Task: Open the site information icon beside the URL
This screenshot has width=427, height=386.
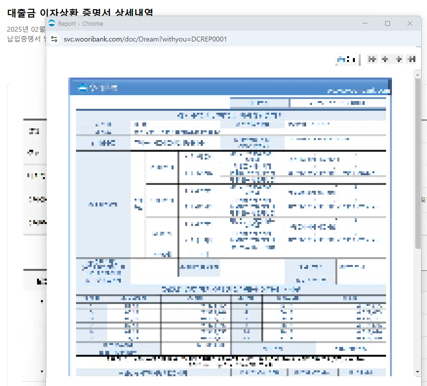Action: click(x=55, y=39)
